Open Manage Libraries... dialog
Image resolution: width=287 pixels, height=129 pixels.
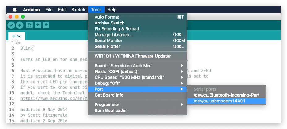click(x=138, y=35)
